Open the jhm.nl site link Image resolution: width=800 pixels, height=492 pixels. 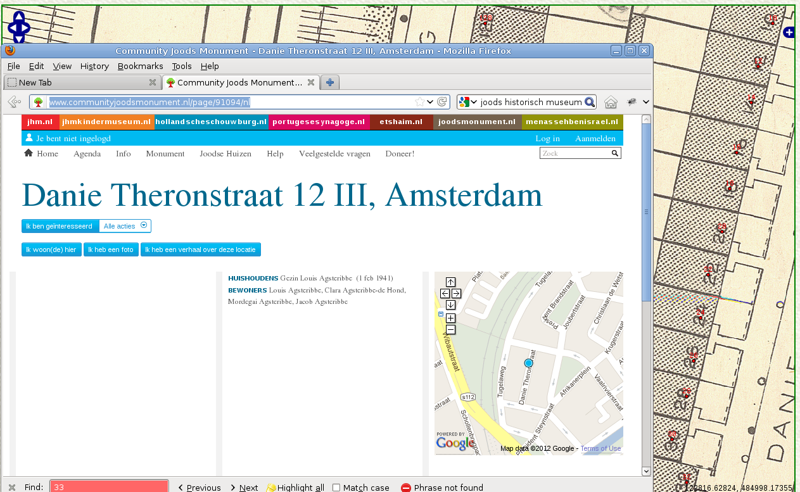[40, 122]
